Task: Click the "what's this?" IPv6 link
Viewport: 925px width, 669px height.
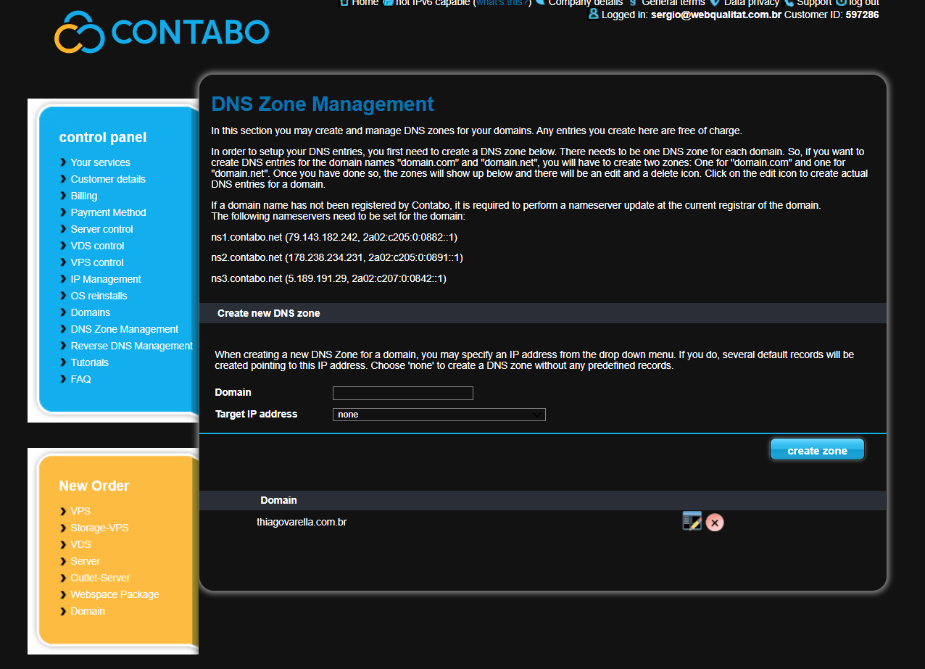Action: click(502, 3)
